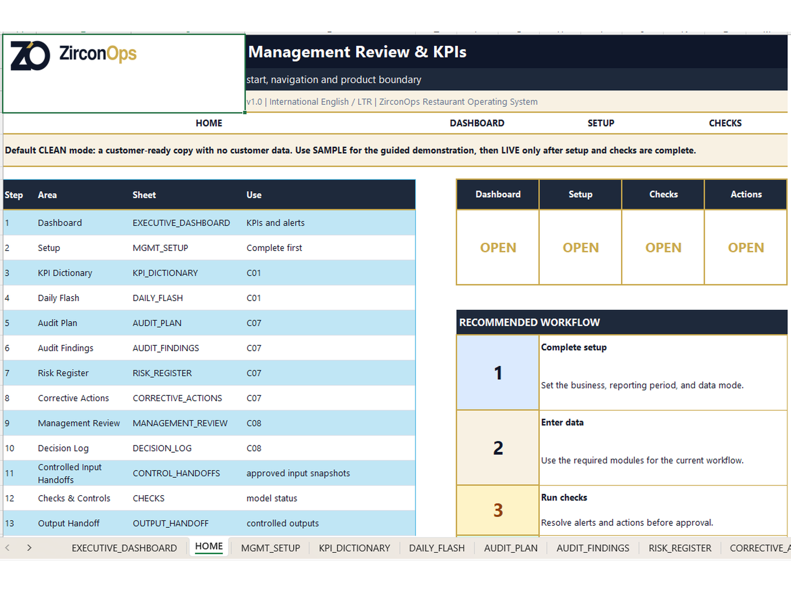Select the DAILY_FLASH cell in the Sheet column
Screen dimensions: 791x593
(188, 298)
